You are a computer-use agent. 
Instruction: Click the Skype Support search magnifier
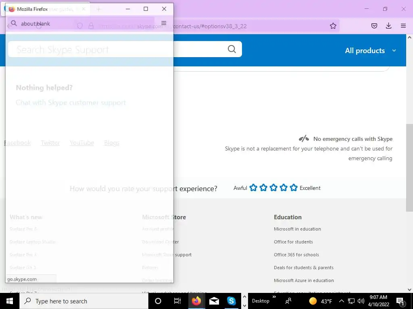(232, 49)
